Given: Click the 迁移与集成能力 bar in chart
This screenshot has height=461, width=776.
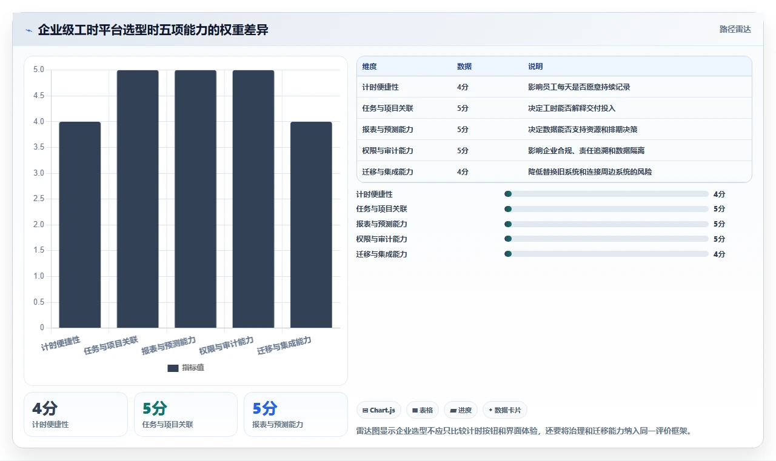Looking at the screenshot, I should click(311, 225).
